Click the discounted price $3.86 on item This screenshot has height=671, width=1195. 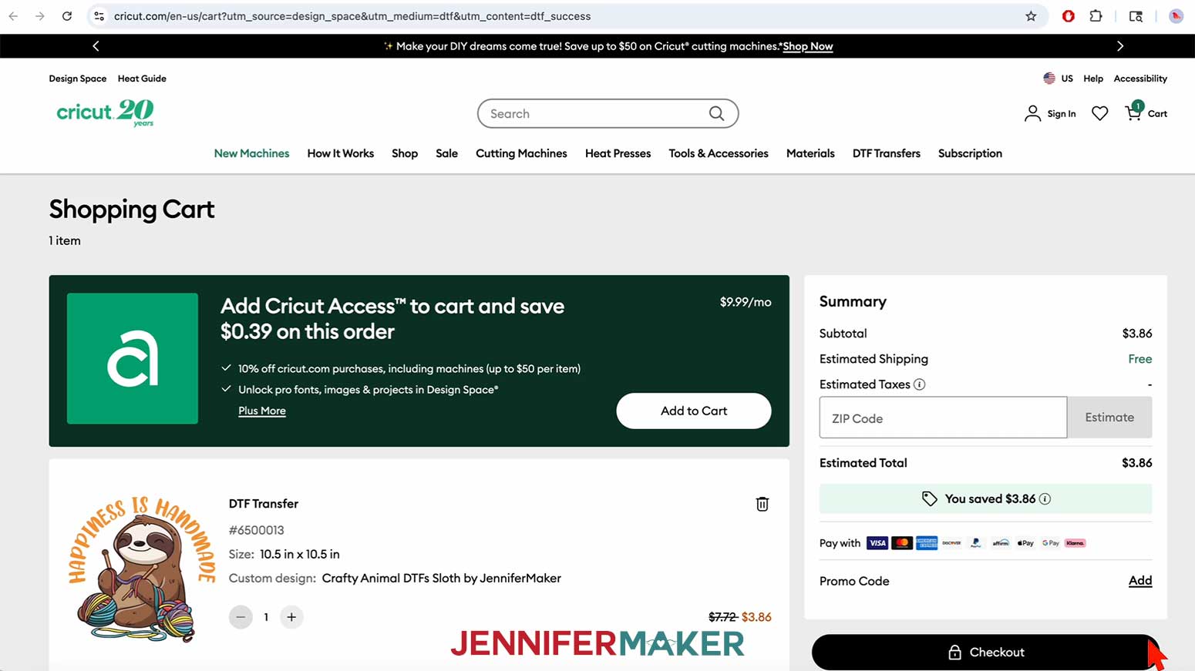(x=756, y=617)
